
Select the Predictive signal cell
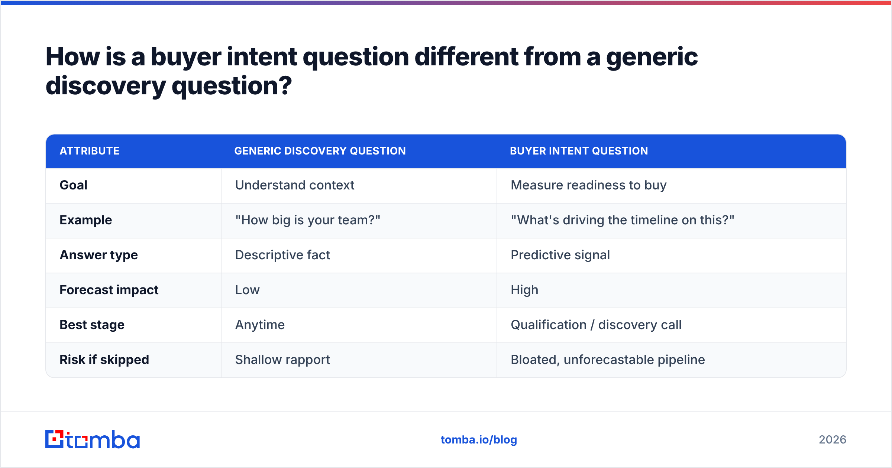672,256
